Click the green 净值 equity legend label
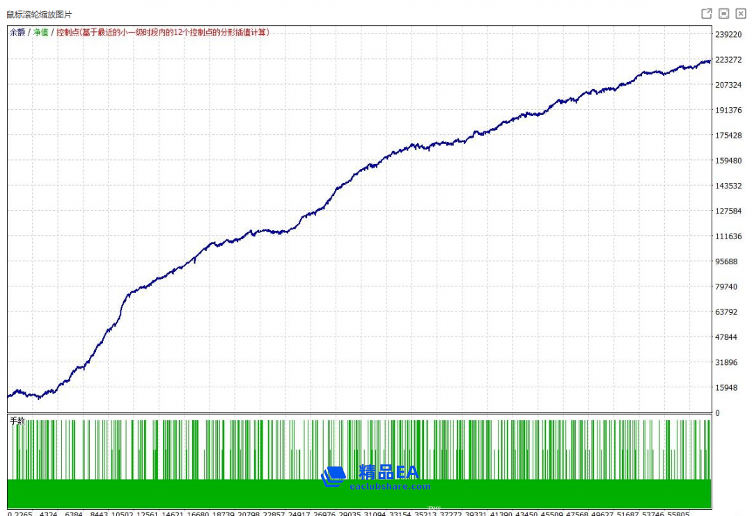This screenshot has height=516, width=752. (x=41, y=32)
